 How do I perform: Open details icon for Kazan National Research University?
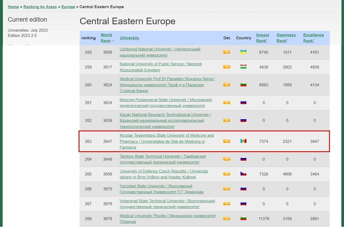226,120
